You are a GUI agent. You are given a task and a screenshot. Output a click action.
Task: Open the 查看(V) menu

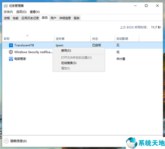(35, 12)
